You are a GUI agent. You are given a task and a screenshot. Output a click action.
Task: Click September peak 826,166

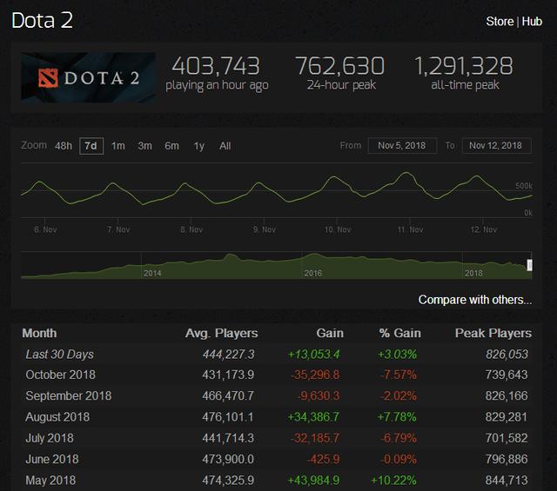[x=507, y=395]
